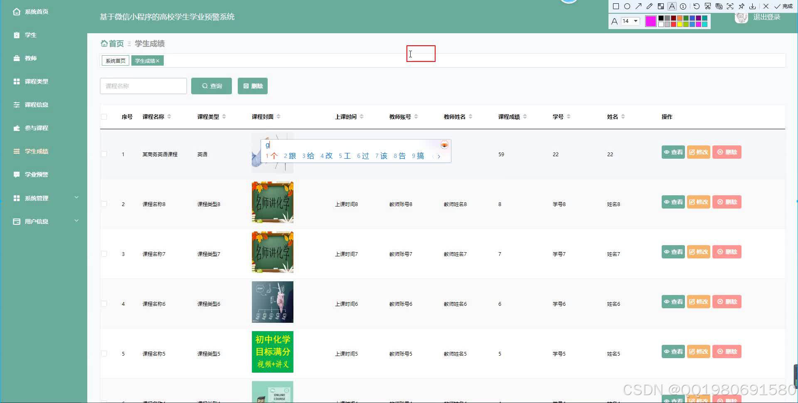Image resolution: width=798 pixels, height=403 pixels.
Task: Click 查看 for 课程名称8 row
Action: pos(673,202)
